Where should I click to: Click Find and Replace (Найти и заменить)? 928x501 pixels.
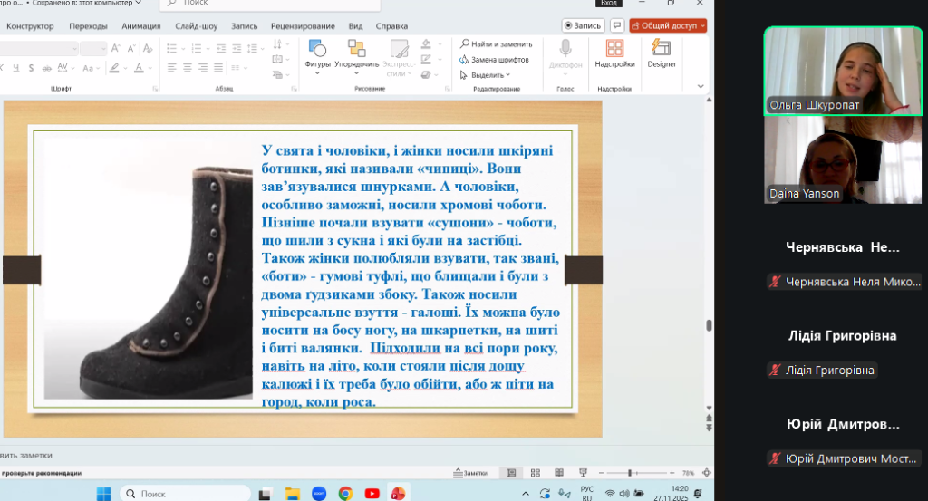[x=497, y=43]
